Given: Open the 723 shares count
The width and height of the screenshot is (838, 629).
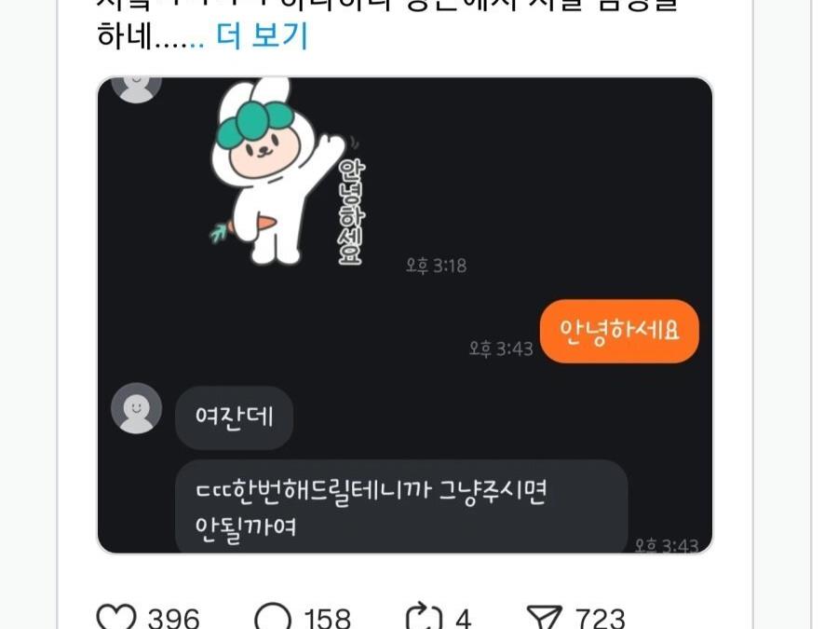Looking at the screenshot, I should [x=600, y=619].
